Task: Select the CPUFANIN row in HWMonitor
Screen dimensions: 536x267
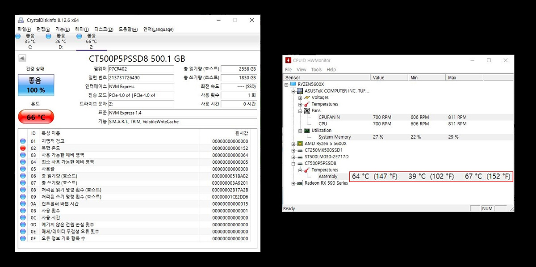Action: (398, 117)
